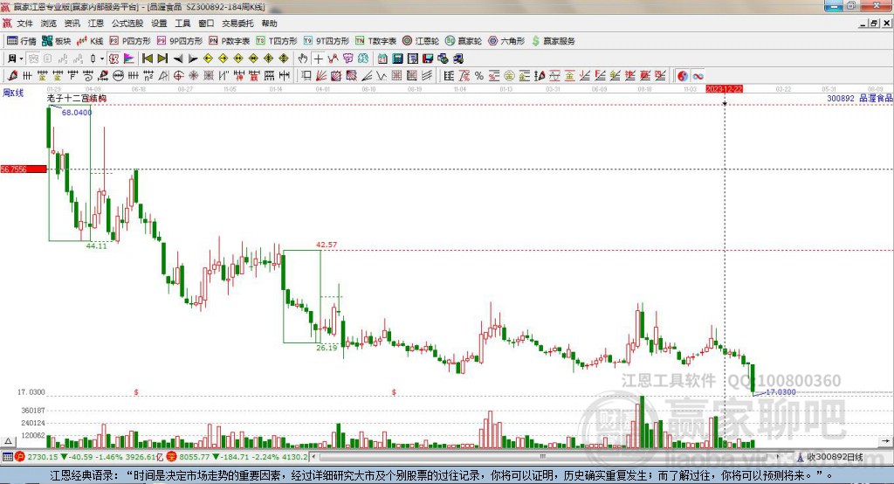This screenshot has width=894, height=484.
Task: Click the 沪 Shanghai index status icon
Action: coord(20,457)
